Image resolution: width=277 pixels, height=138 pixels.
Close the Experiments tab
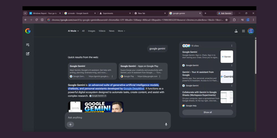[130, 13]
